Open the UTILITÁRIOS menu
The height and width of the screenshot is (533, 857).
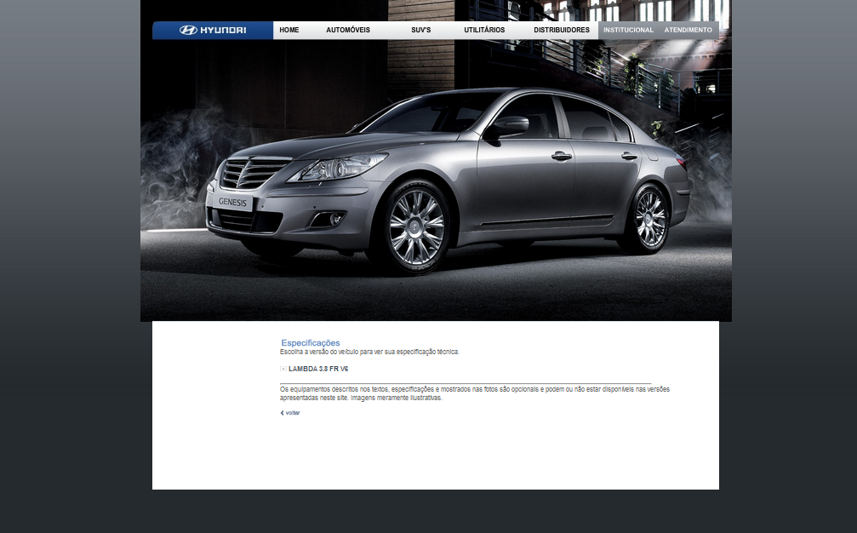pos(484,30)
